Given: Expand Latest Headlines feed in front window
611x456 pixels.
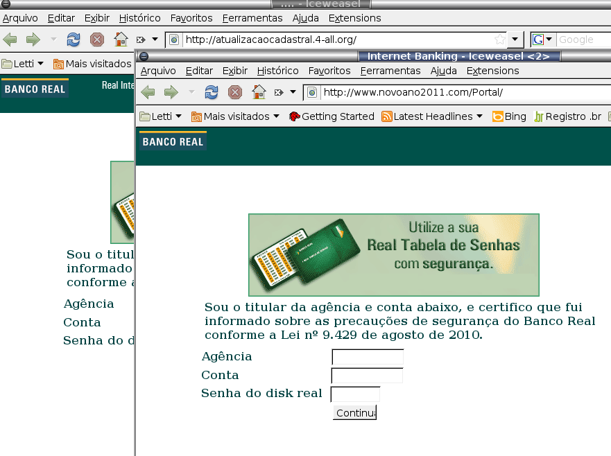Looking at the screenshot, I should [432, 116].
